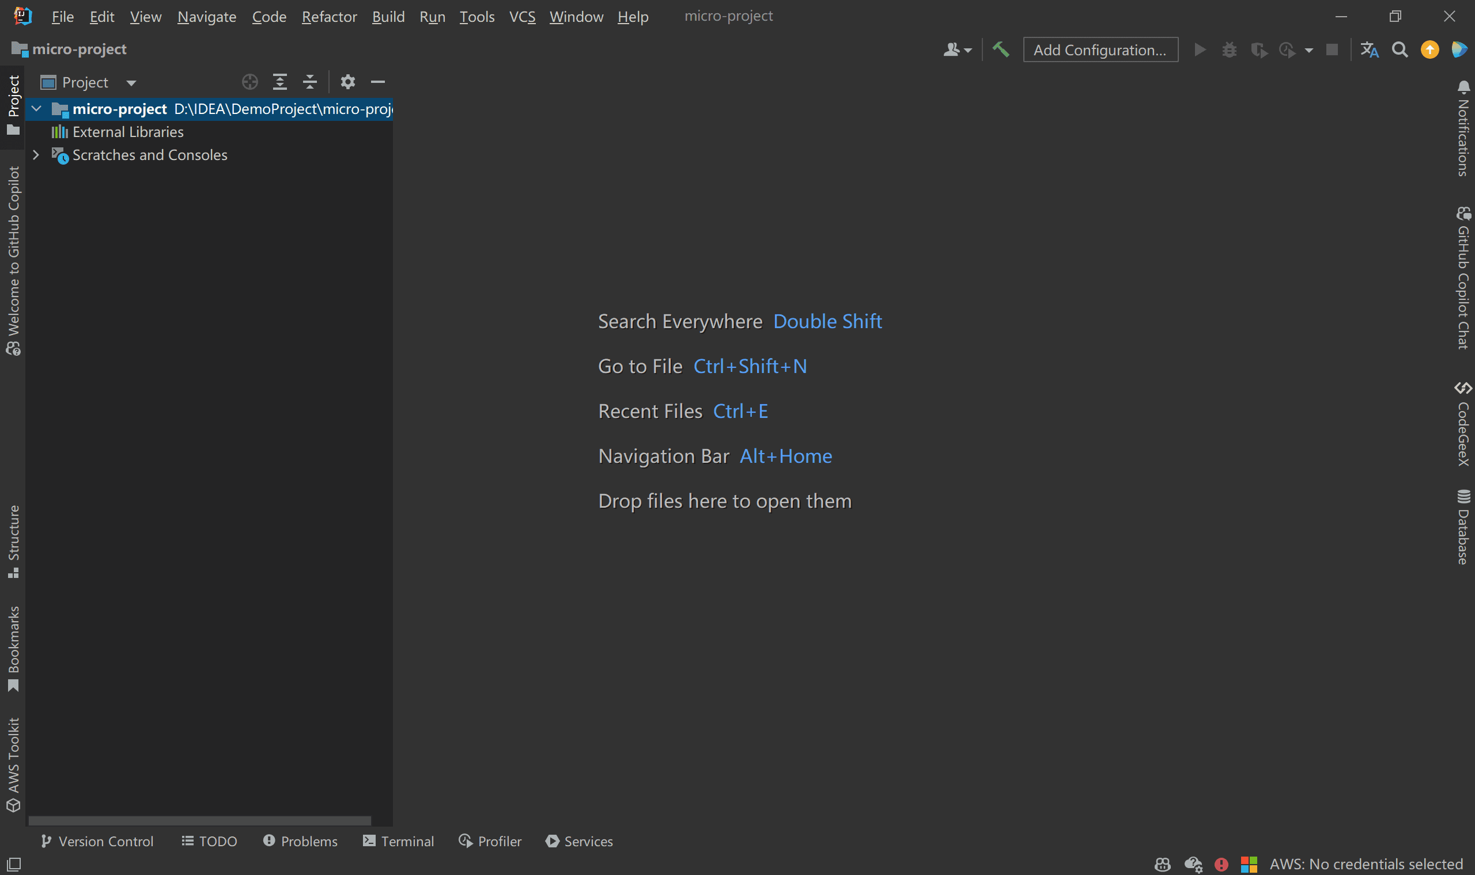Click the Select Opened File locate icon
Viewport: 1475px width, 875px height.
[250, 82]
